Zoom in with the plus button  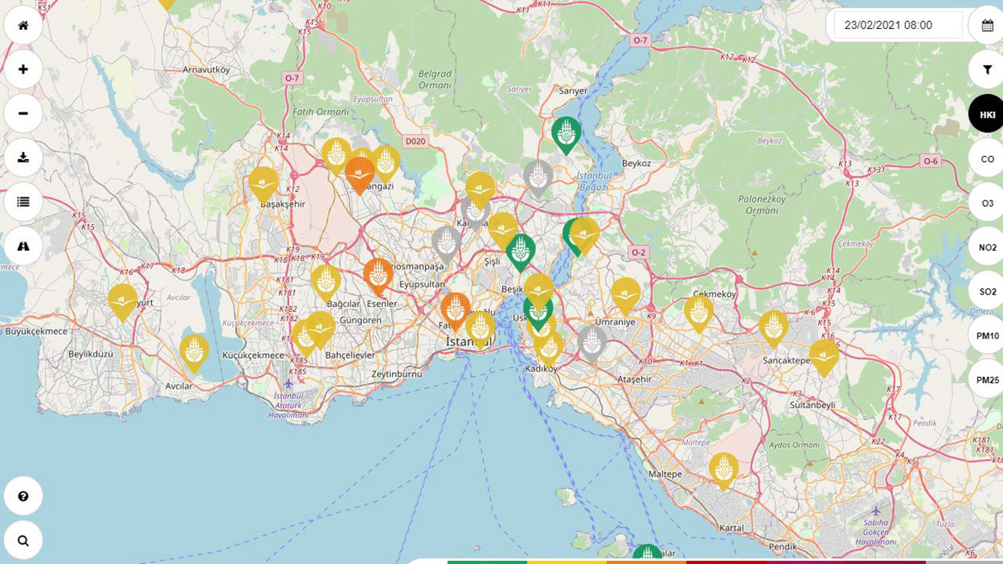click(x=24, y=69)
